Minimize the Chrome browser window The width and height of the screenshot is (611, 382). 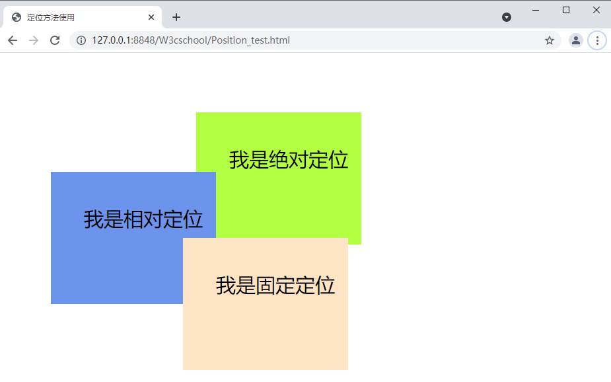point(536,10)
